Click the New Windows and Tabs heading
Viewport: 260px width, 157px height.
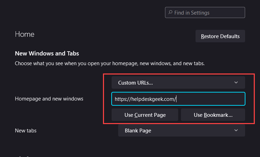click(x=47, y=53)
